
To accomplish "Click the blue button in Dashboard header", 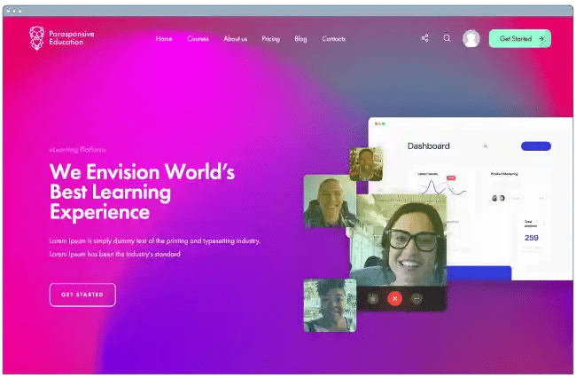I will point(535,146).
